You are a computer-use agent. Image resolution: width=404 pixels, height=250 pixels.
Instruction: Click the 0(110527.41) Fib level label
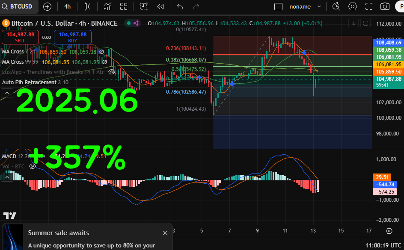[191, 29]
